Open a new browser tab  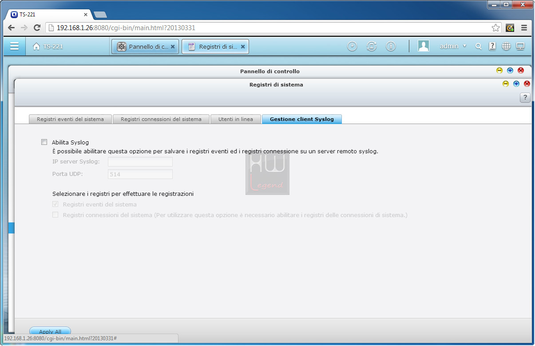click(x=100, y=15)
